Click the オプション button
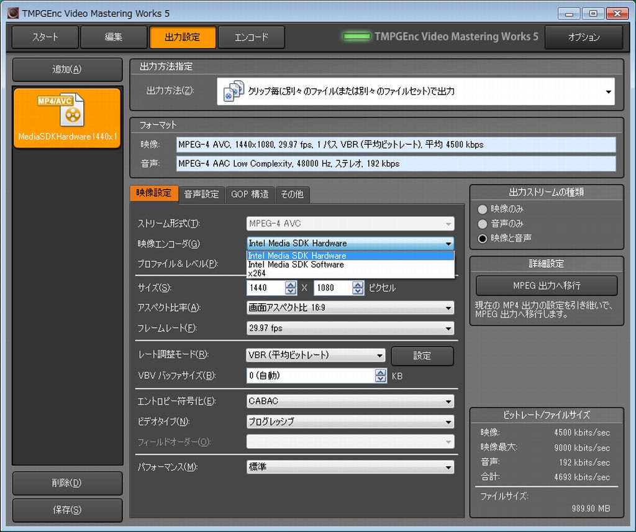The image size is (636, 532). tap(584, 37)
